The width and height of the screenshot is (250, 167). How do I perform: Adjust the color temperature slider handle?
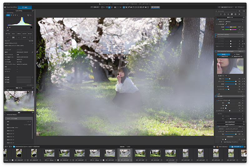(231, 27)
